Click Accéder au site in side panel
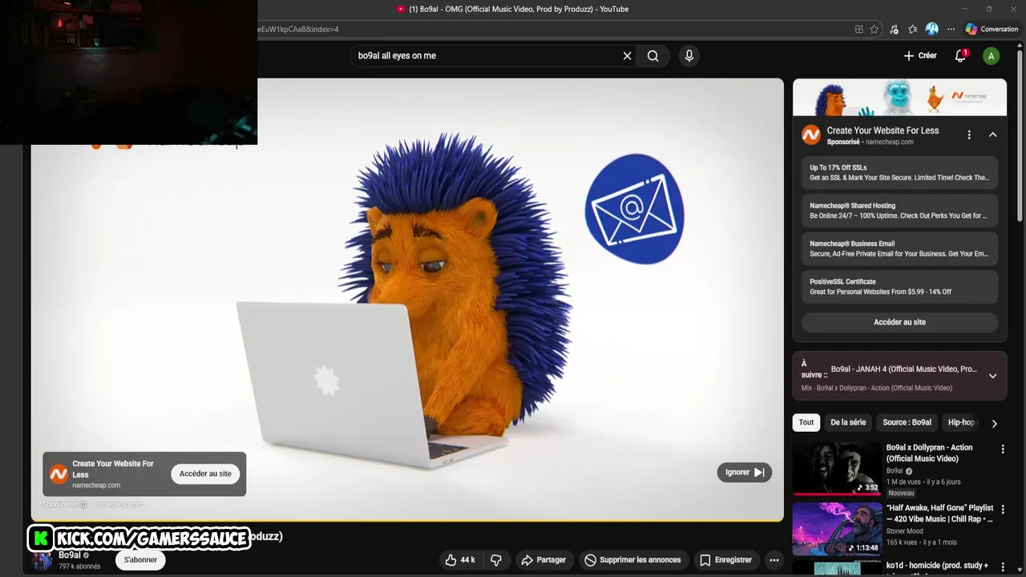 (899, 322)
